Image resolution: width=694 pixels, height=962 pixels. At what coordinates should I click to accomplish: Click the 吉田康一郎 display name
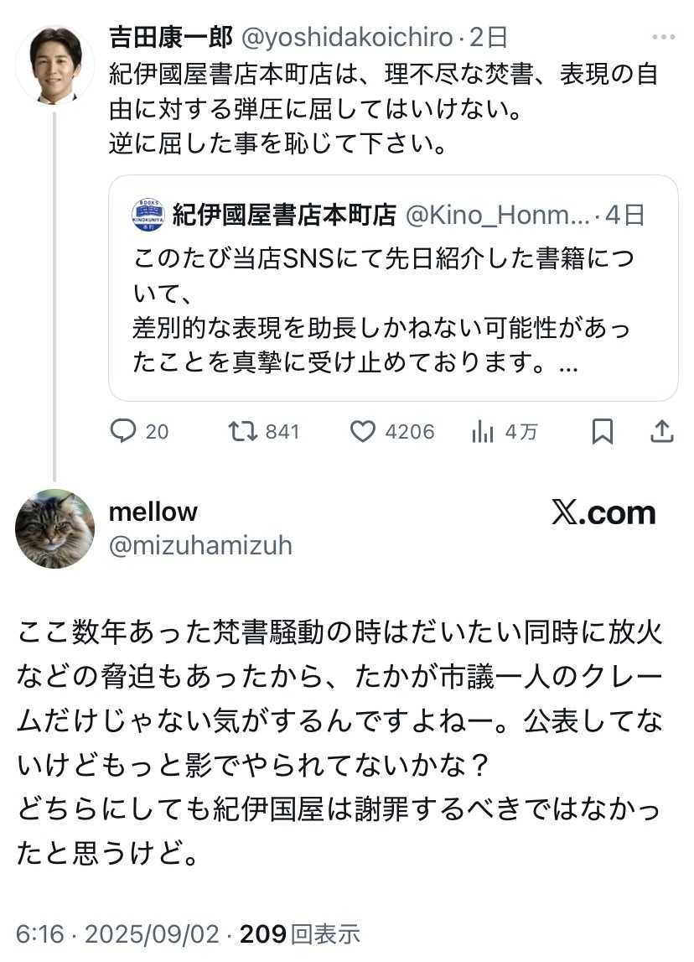click(x=170, y=38)
